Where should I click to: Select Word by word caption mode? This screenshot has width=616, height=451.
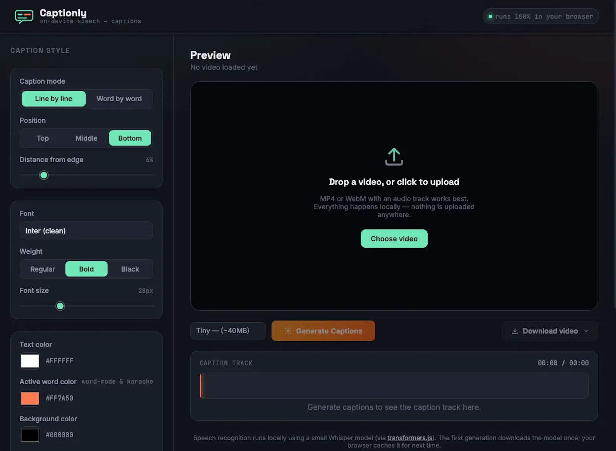(x=119, y=99)
